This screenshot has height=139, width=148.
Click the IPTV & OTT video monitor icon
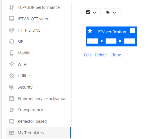click(x=12, y=19)
